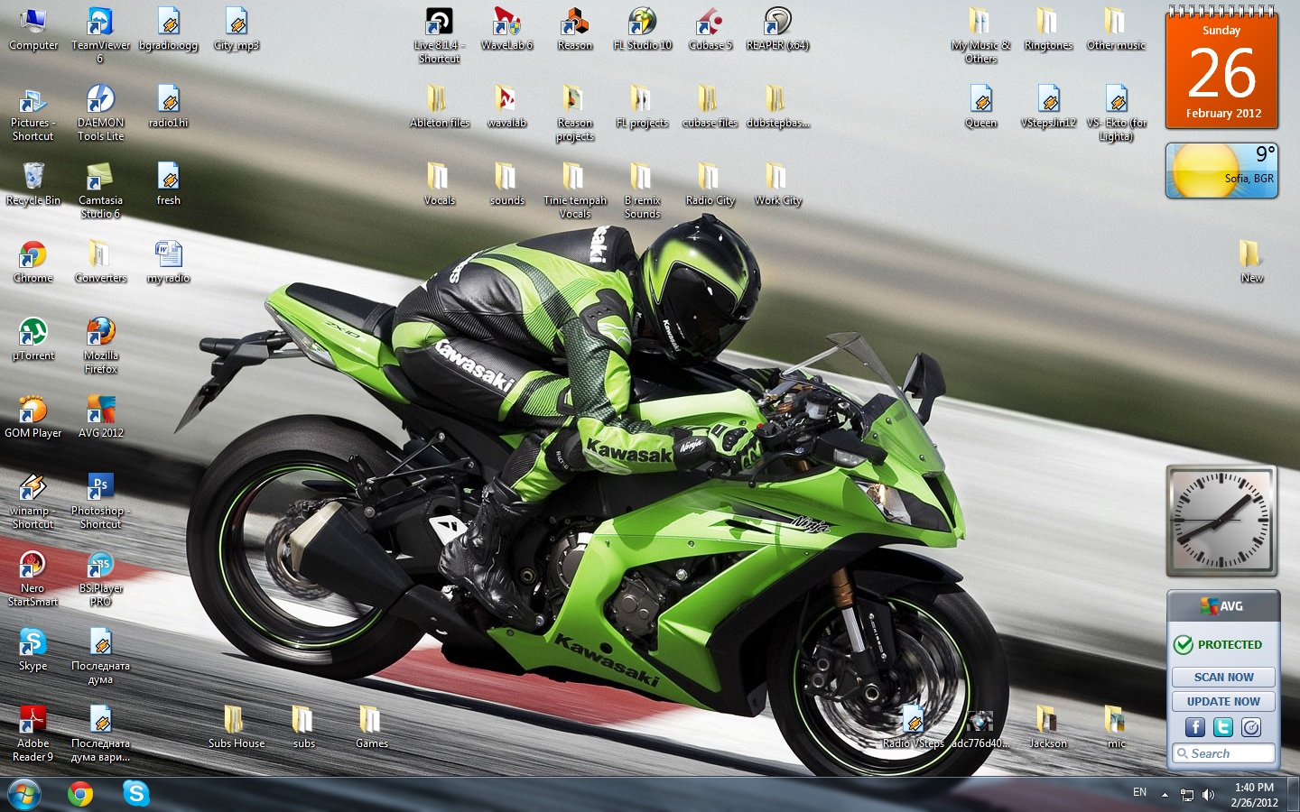The image size is (1300, 812).
Task: Open the Ableton files folder
Action: click(440, 106)
